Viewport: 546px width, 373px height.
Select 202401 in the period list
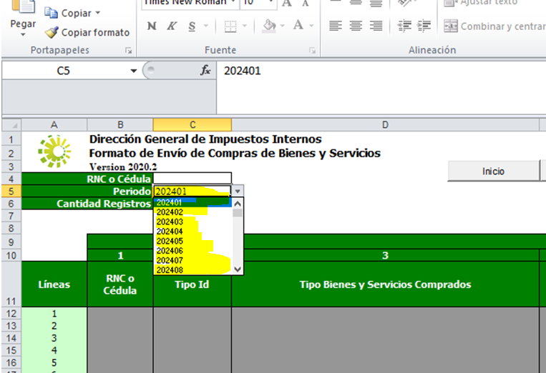(192, 202)
